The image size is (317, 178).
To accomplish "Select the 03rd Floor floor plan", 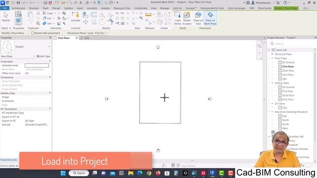I will (x=288, y=75).
